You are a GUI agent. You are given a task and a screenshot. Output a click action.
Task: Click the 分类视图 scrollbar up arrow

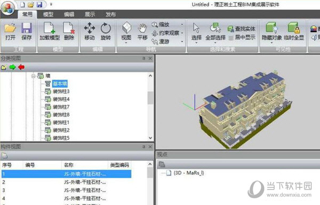pos(150,76)
